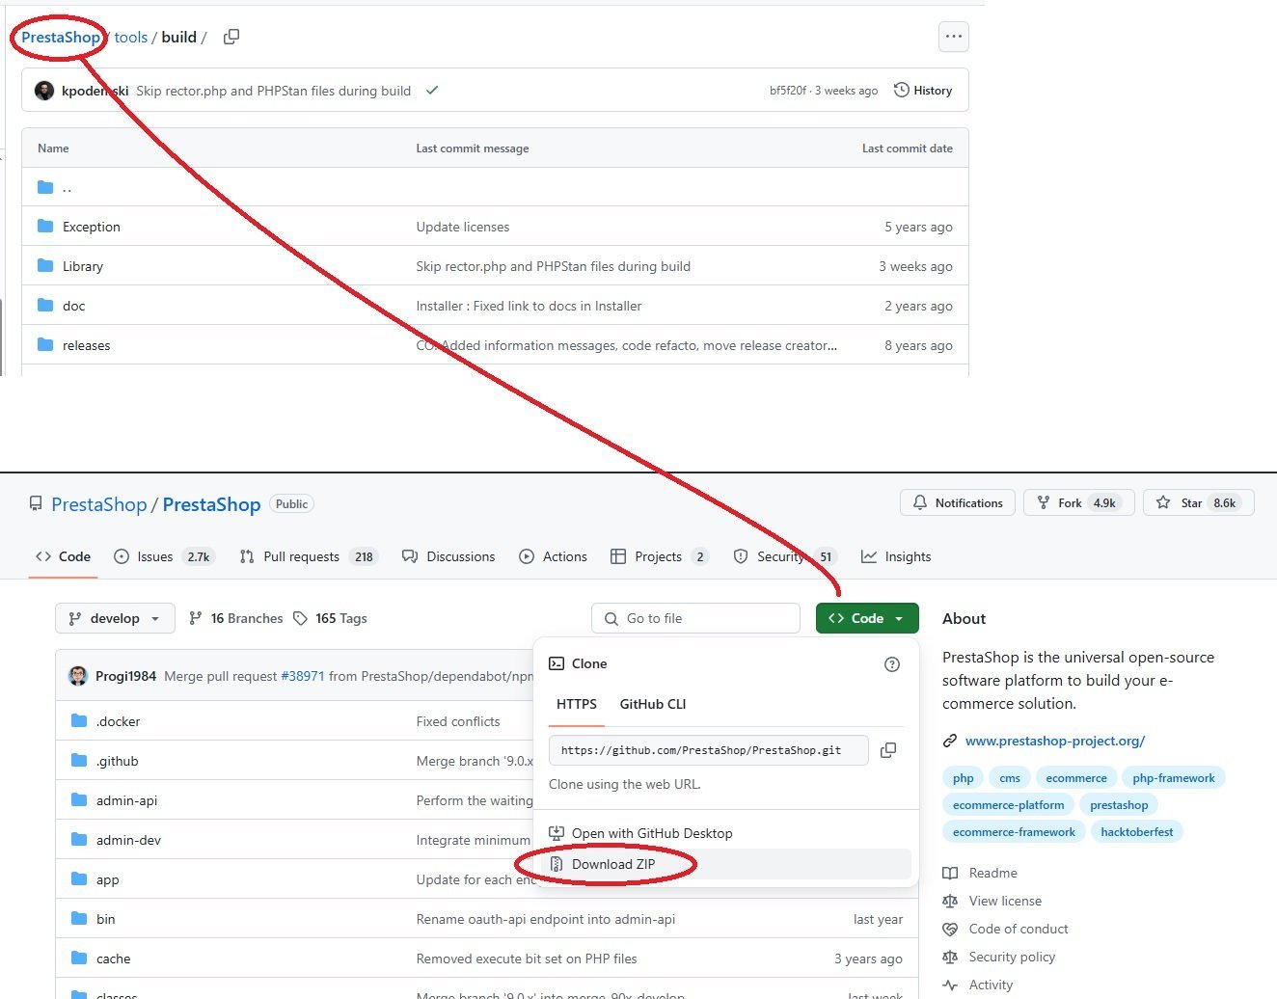Open commit History

click(923, 91)
